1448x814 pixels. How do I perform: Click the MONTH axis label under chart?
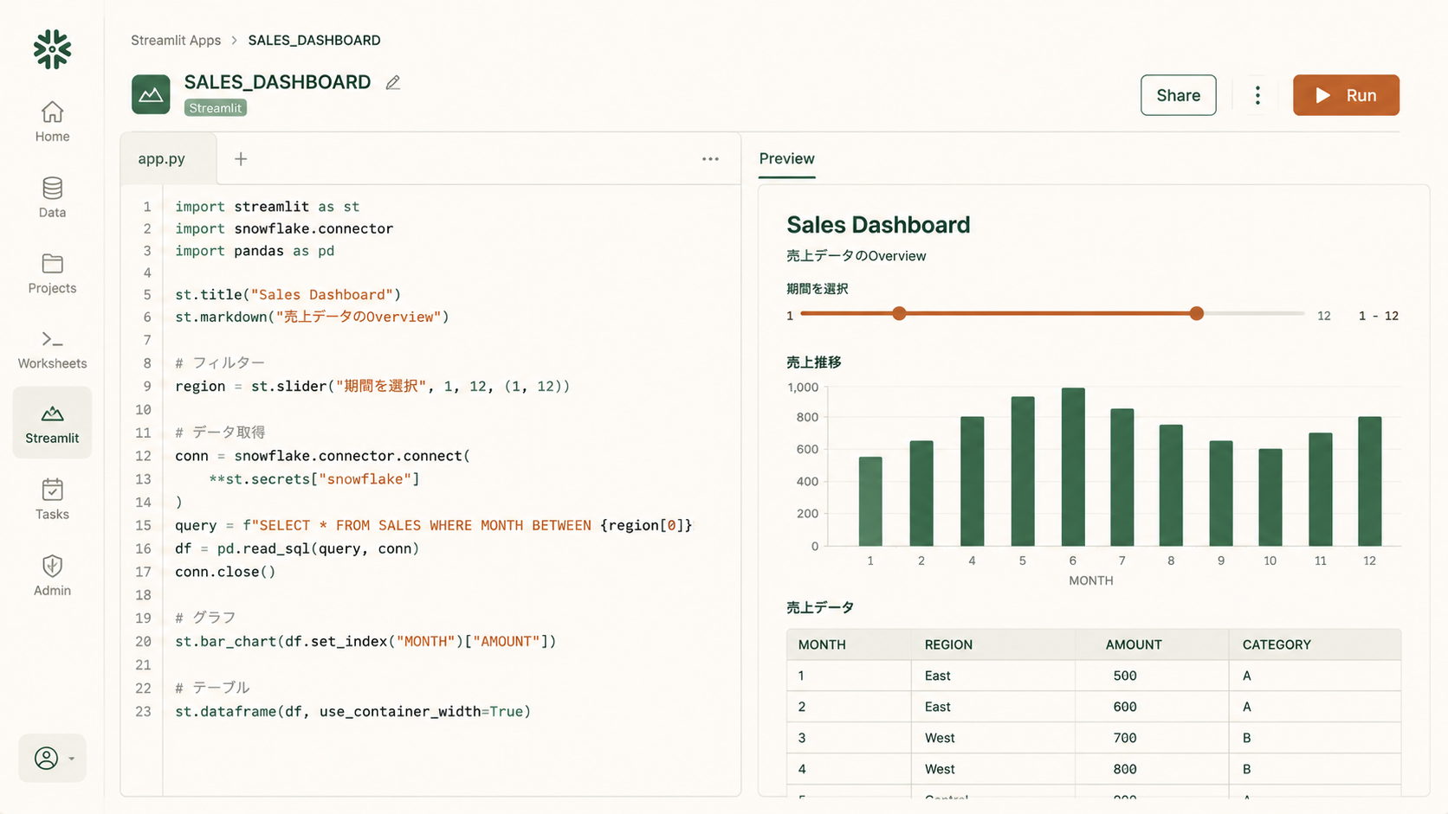(x=1090, y=580)
